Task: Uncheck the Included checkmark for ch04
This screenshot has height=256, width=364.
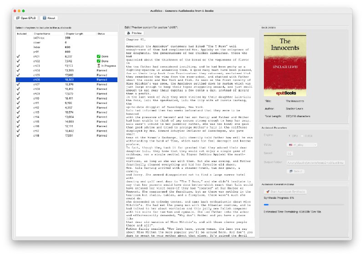Action: 19,70
